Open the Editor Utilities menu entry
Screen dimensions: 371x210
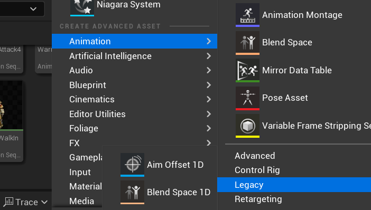click(x=134, y=114)
